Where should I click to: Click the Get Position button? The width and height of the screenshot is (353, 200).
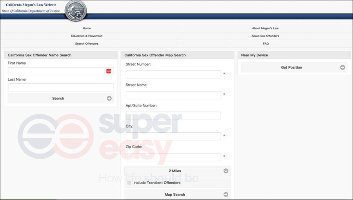(x=294, y=67)
